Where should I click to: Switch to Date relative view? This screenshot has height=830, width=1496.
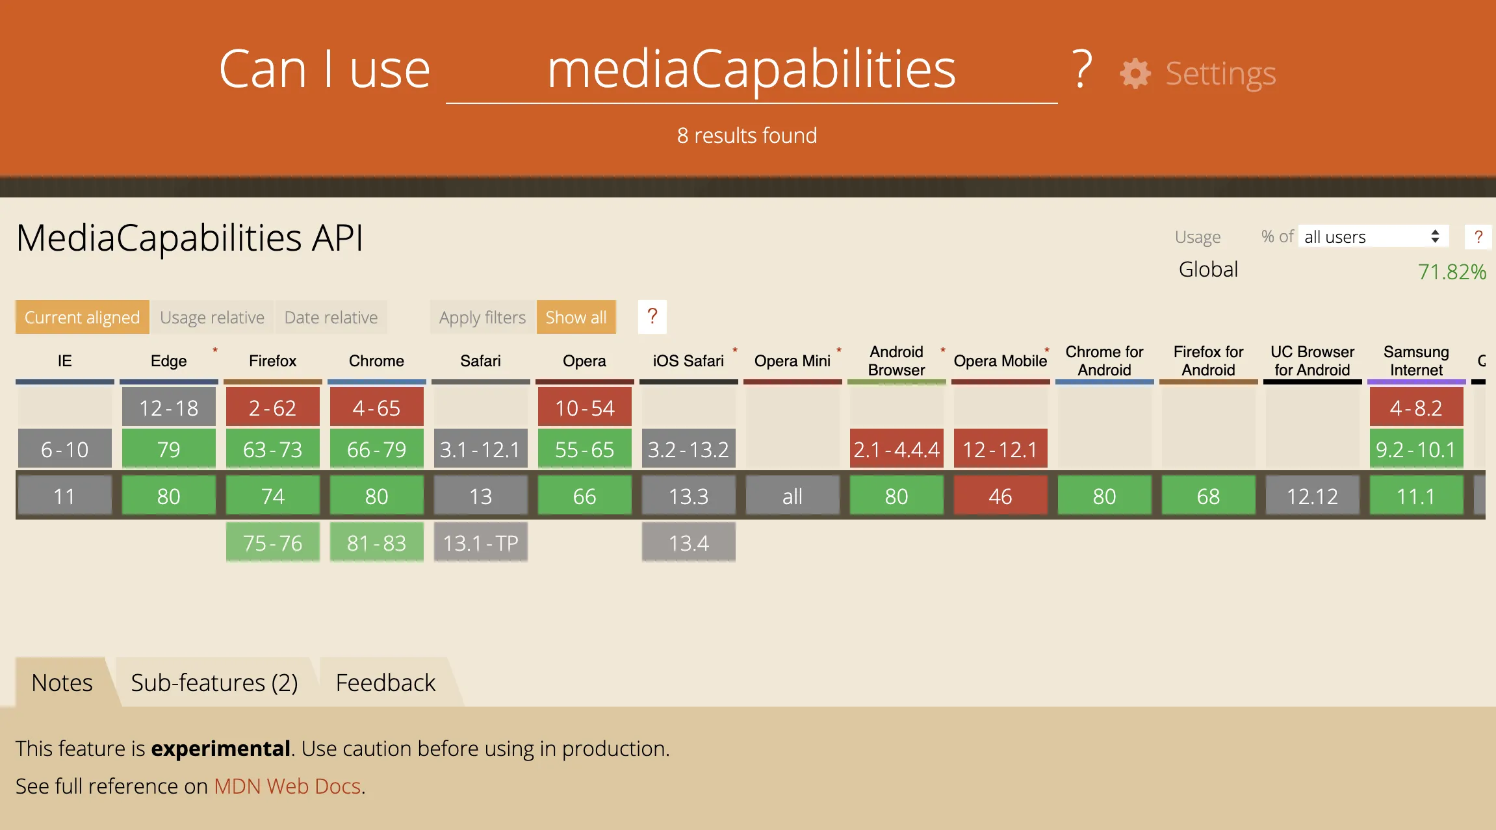pos(331,317)
